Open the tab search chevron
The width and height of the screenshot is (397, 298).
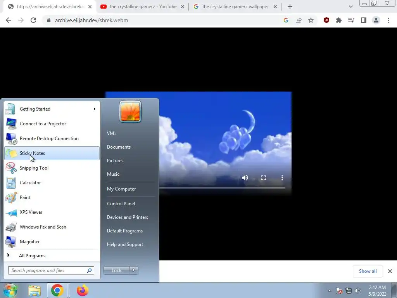click(x=350, y=7)
